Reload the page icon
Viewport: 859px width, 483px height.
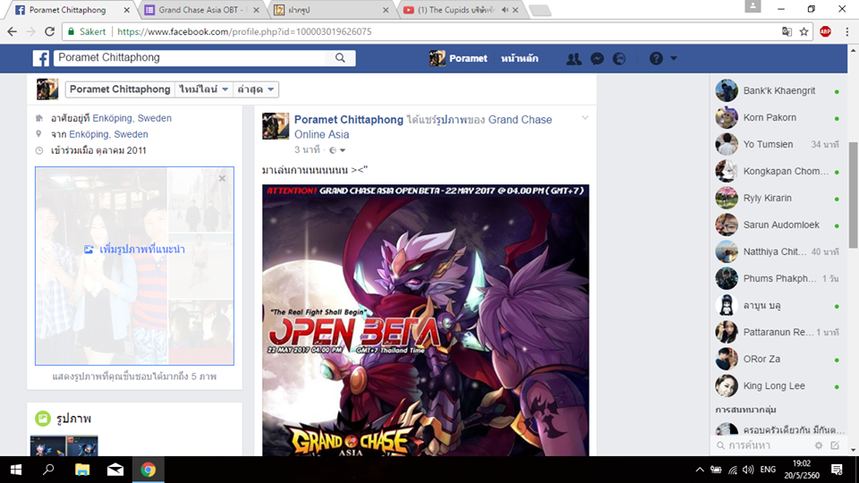(x=49, y=32)
